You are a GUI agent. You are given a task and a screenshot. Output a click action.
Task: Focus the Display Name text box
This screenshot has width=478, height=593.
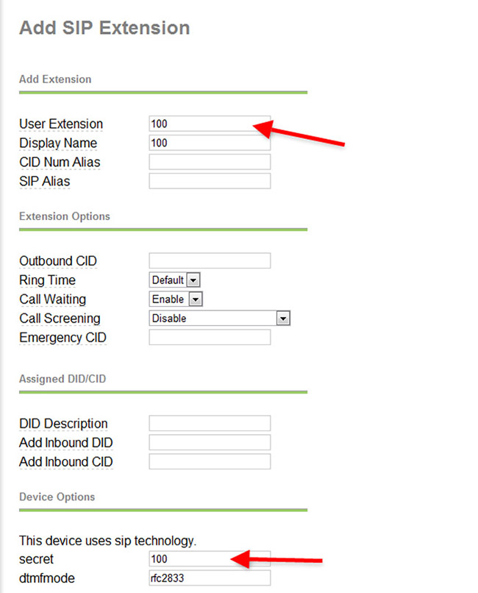click(210, 143)
